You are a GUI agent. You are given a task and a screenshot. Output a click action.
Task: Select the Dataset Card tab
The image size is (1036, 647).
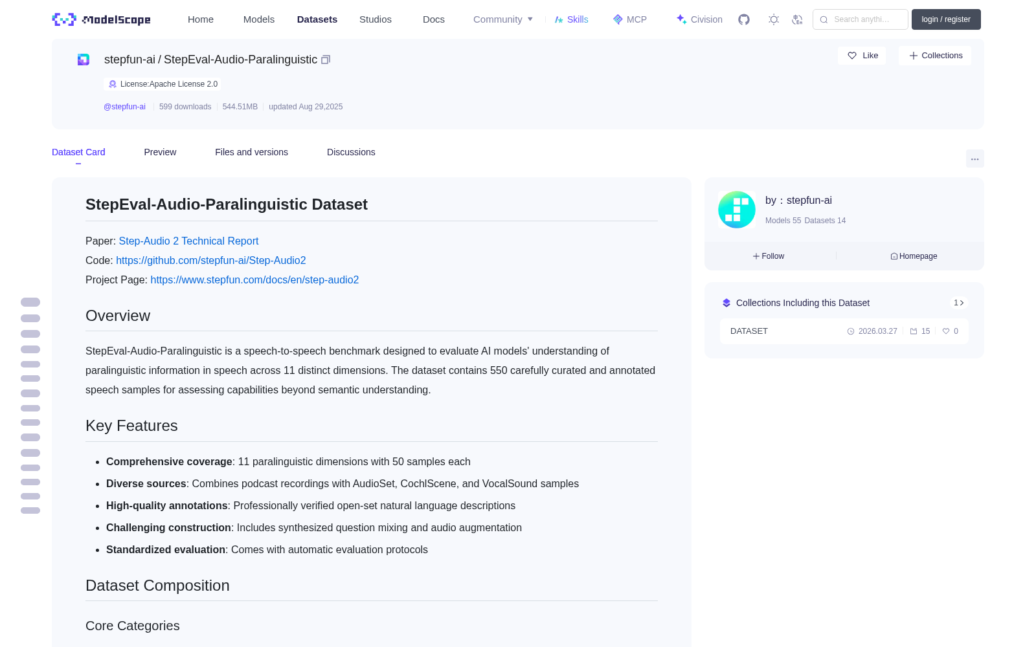click(78, 152)
